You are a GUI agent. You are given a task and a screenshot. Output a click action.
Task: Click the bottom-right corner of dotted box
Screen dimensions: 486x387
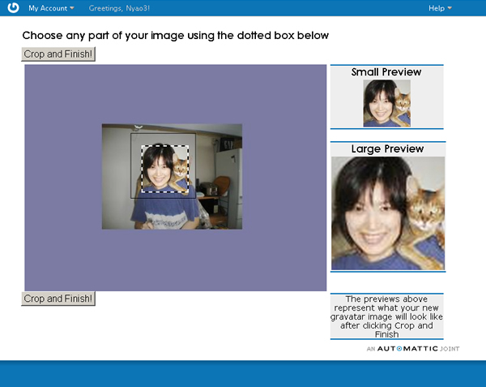pyautogui.click(x=190, y=192)
